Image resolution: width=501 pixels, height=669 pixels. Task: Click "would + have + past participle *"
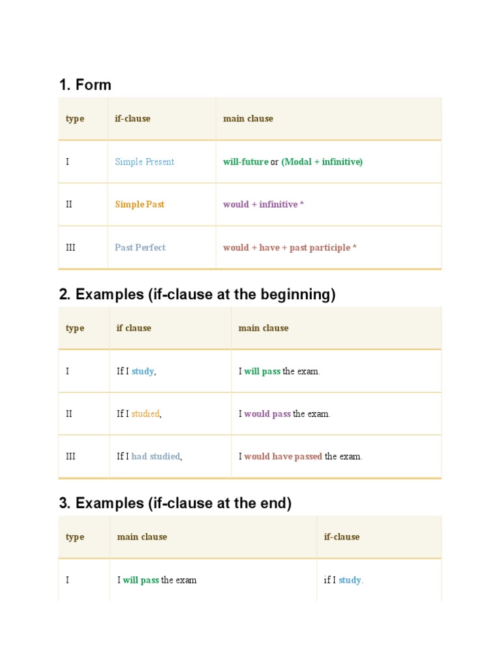(x=290, y=248)
